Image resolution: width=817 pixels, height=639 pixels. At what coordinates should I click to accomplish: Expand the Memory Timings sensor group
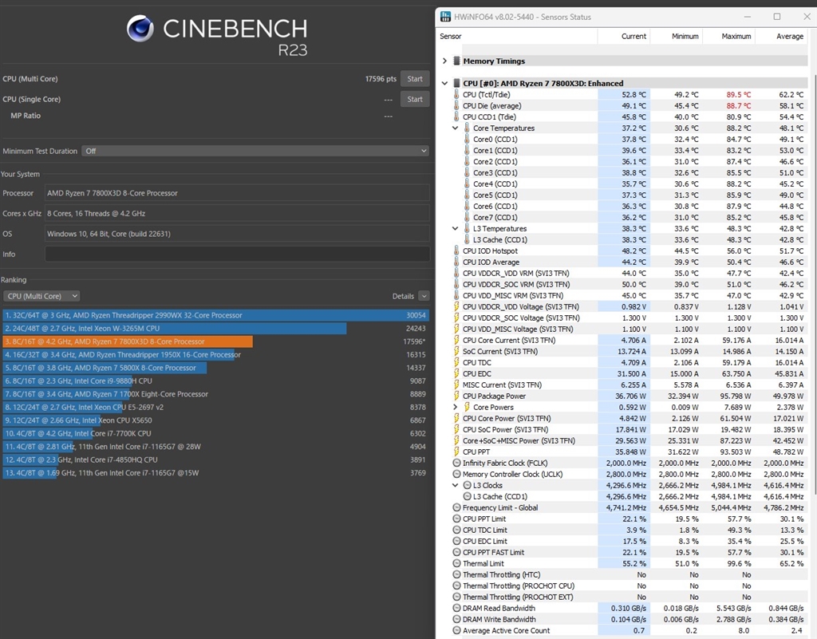[444, 61]
